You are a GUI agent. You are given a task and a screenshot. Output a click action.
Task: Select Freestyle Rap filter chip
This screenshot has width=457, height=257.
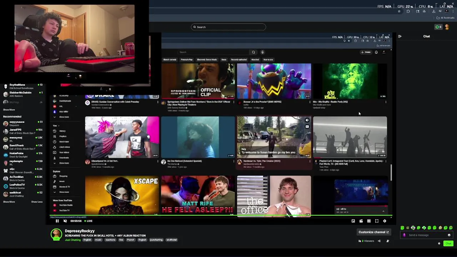pyautogui.click(x=186, y=60)
